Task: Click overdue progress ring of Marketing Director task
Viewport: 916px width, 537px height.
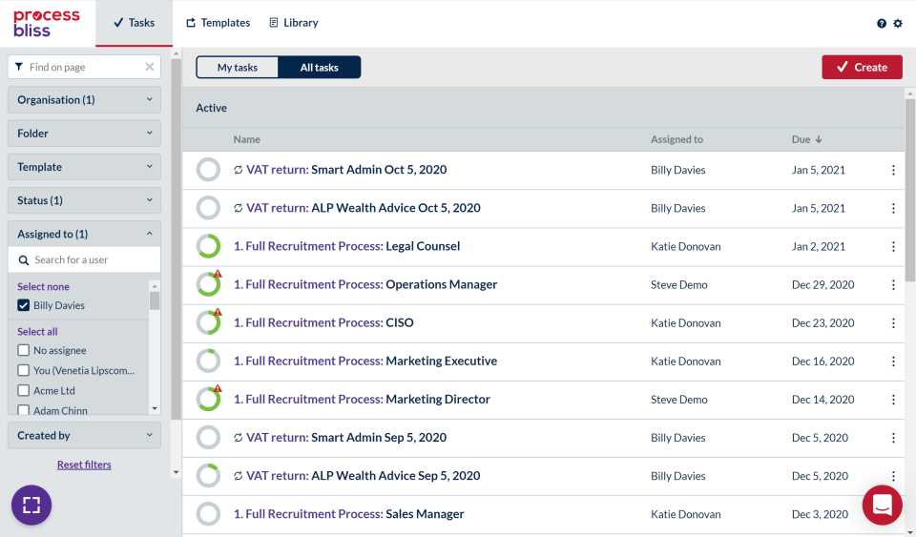Action: point(208,400)
